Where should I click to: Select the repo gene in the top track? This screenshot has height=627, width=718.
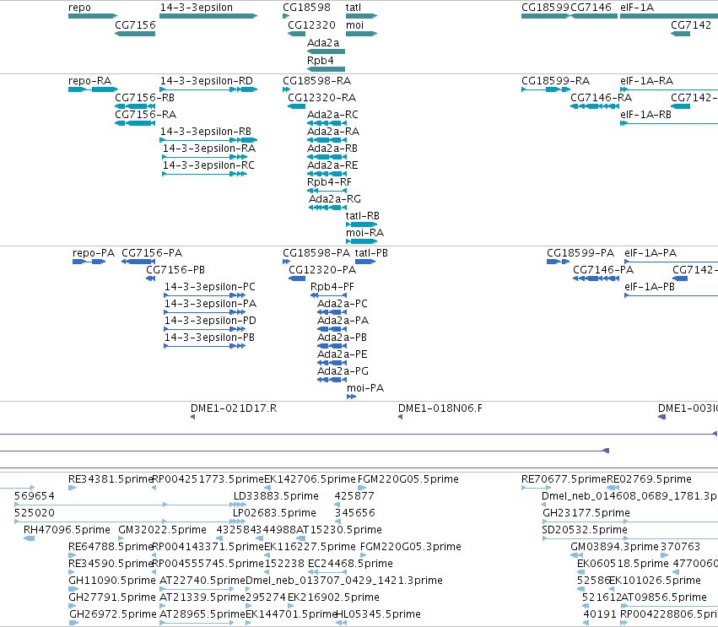pyautogui.click(x=93, y=16)
